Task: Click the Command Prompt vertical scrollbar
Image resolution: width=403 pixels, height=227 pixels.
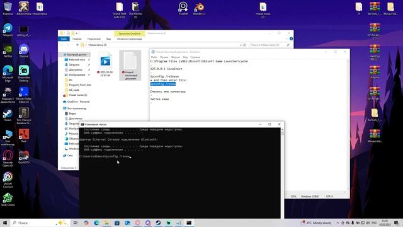Action: coord(283,173)
